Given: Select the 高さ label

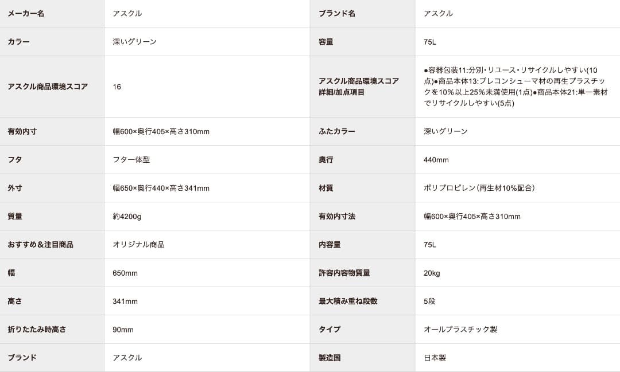Looking at the screenshot, I should 14,301.
